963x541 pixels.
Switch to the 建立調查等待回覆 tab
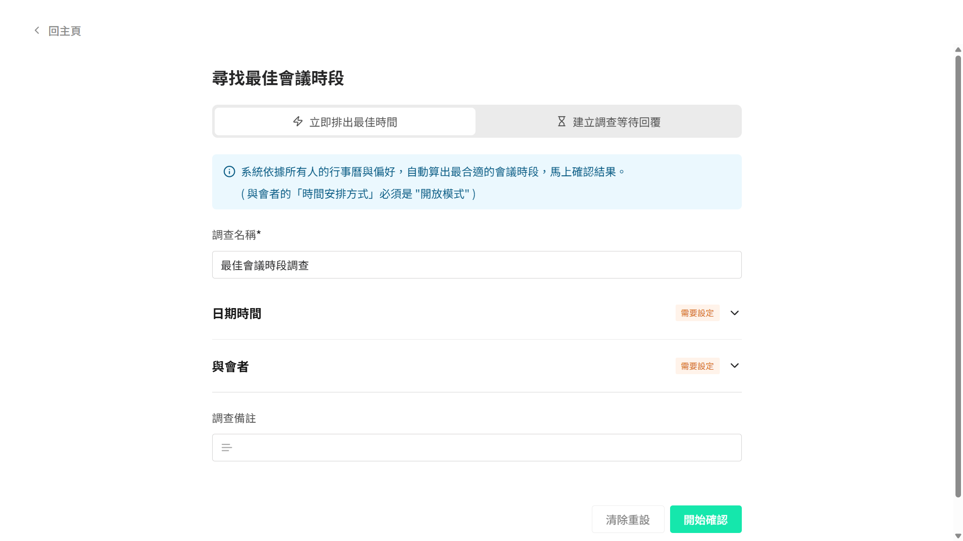coord(608,121)
